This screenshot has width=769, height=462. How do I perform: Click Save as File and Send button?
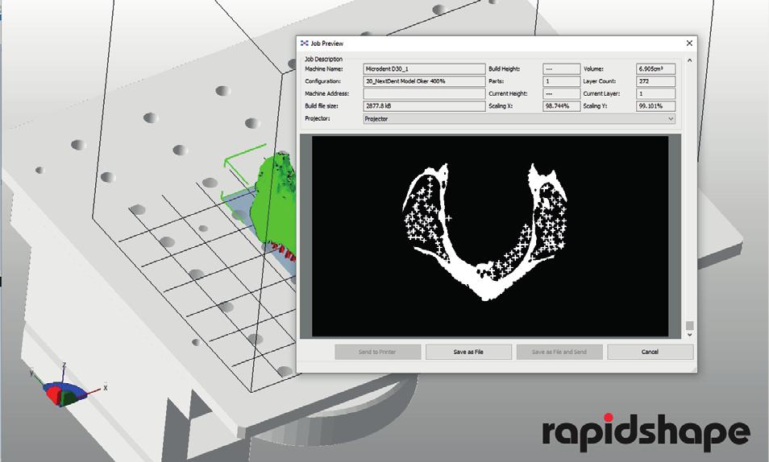tap(559, 352)
